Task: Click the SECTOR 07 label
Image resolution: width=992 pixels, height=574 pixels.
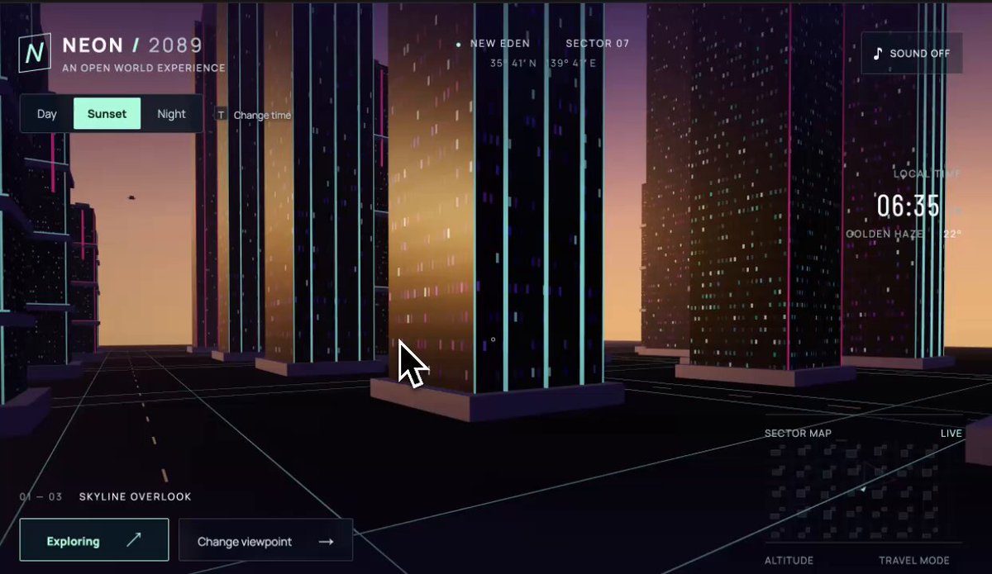Action: 598,43
